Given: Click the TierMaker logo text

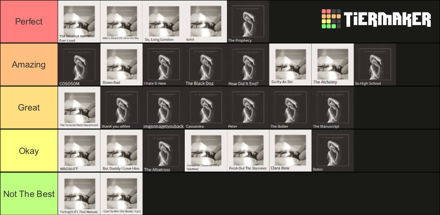Looking at the screenshot, I should coord(387,19).
